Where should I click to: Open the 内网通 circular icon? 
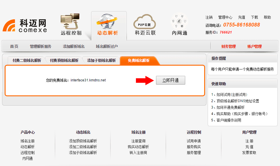tap(179, 21)
